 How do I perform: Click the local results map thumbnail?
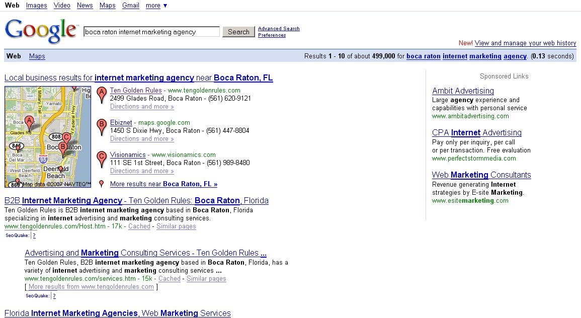click(48, 137)
